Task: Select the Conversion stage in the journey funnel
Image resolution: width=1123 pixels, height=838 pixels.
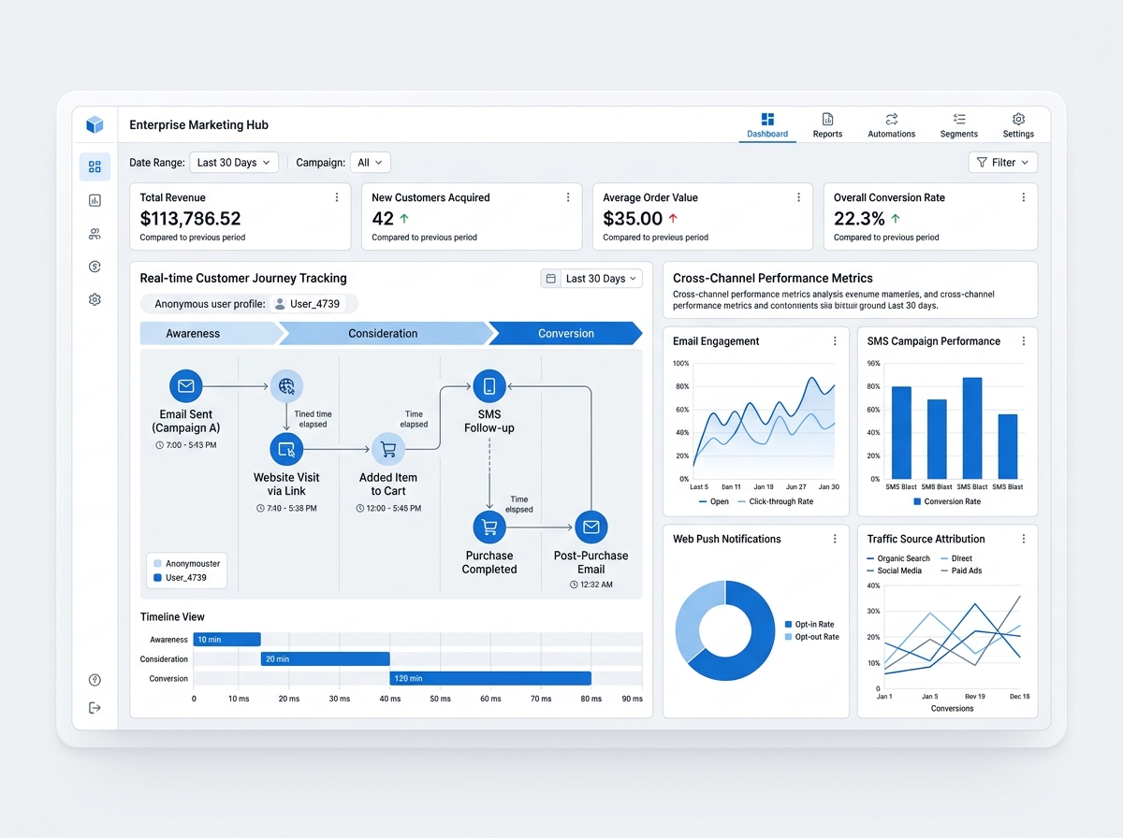Action: click(565, 333)
